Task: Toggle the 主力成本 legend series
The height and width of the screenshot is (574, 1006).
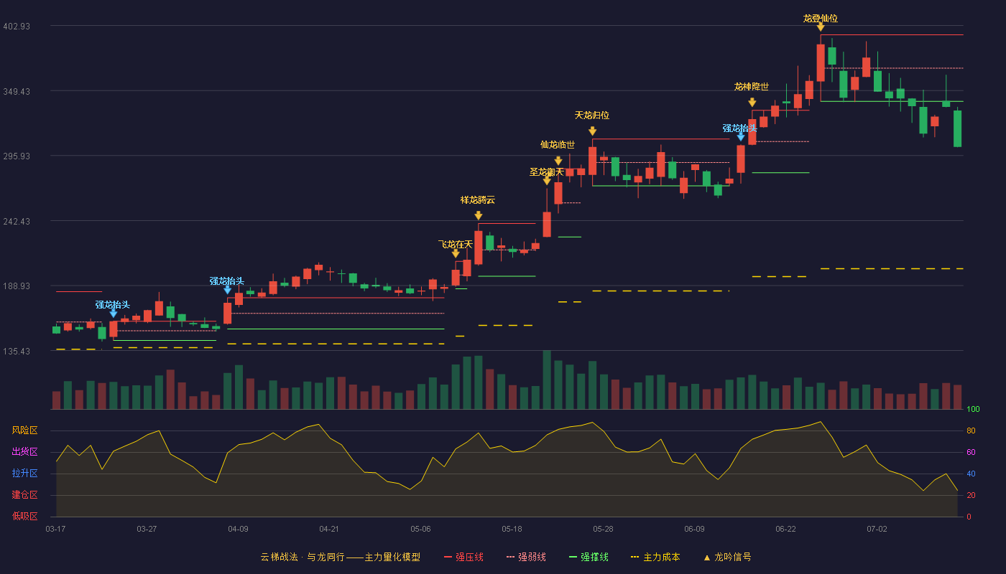Action: (x=655, y=557)
